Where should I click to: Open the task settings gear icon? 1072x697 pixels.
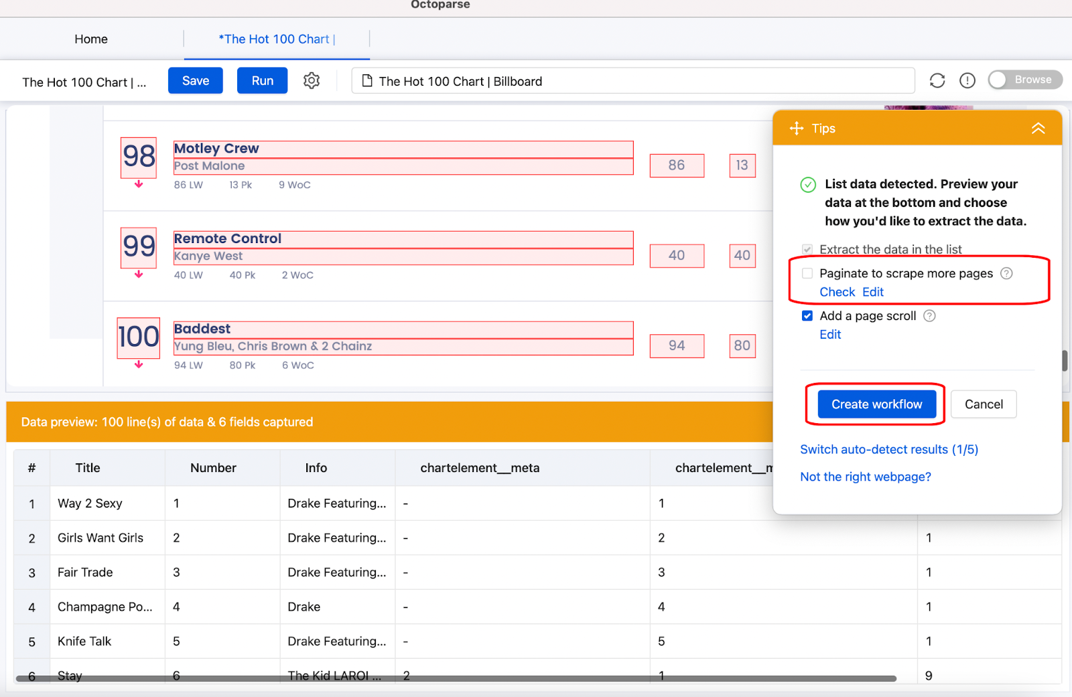click(312, 81)
